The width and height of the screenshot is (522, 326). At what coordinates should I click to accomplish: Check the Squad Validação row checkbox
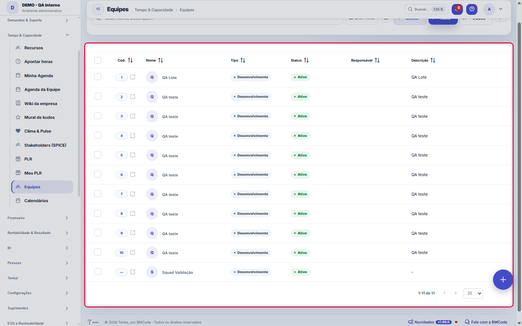[x=98, y=272]
